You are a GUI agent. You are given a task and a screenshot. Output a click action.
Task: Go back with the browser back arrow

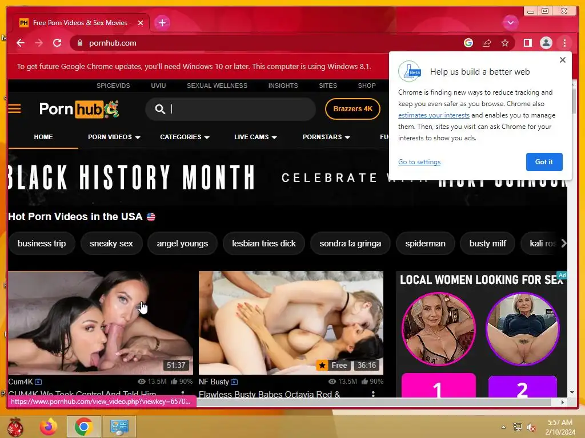[21, 43]
